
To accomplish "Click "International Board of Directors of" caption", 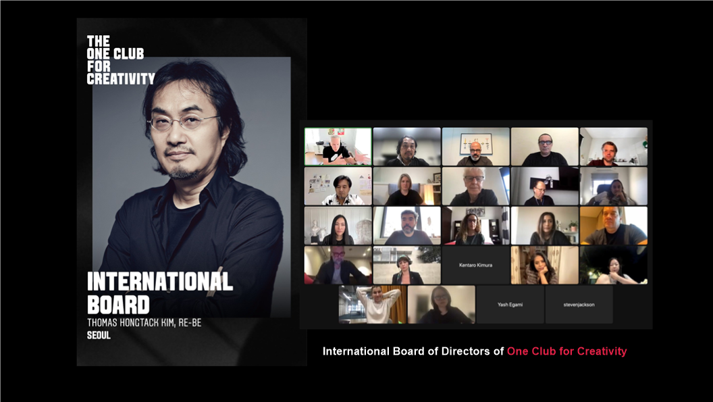I will pos(413,351).
